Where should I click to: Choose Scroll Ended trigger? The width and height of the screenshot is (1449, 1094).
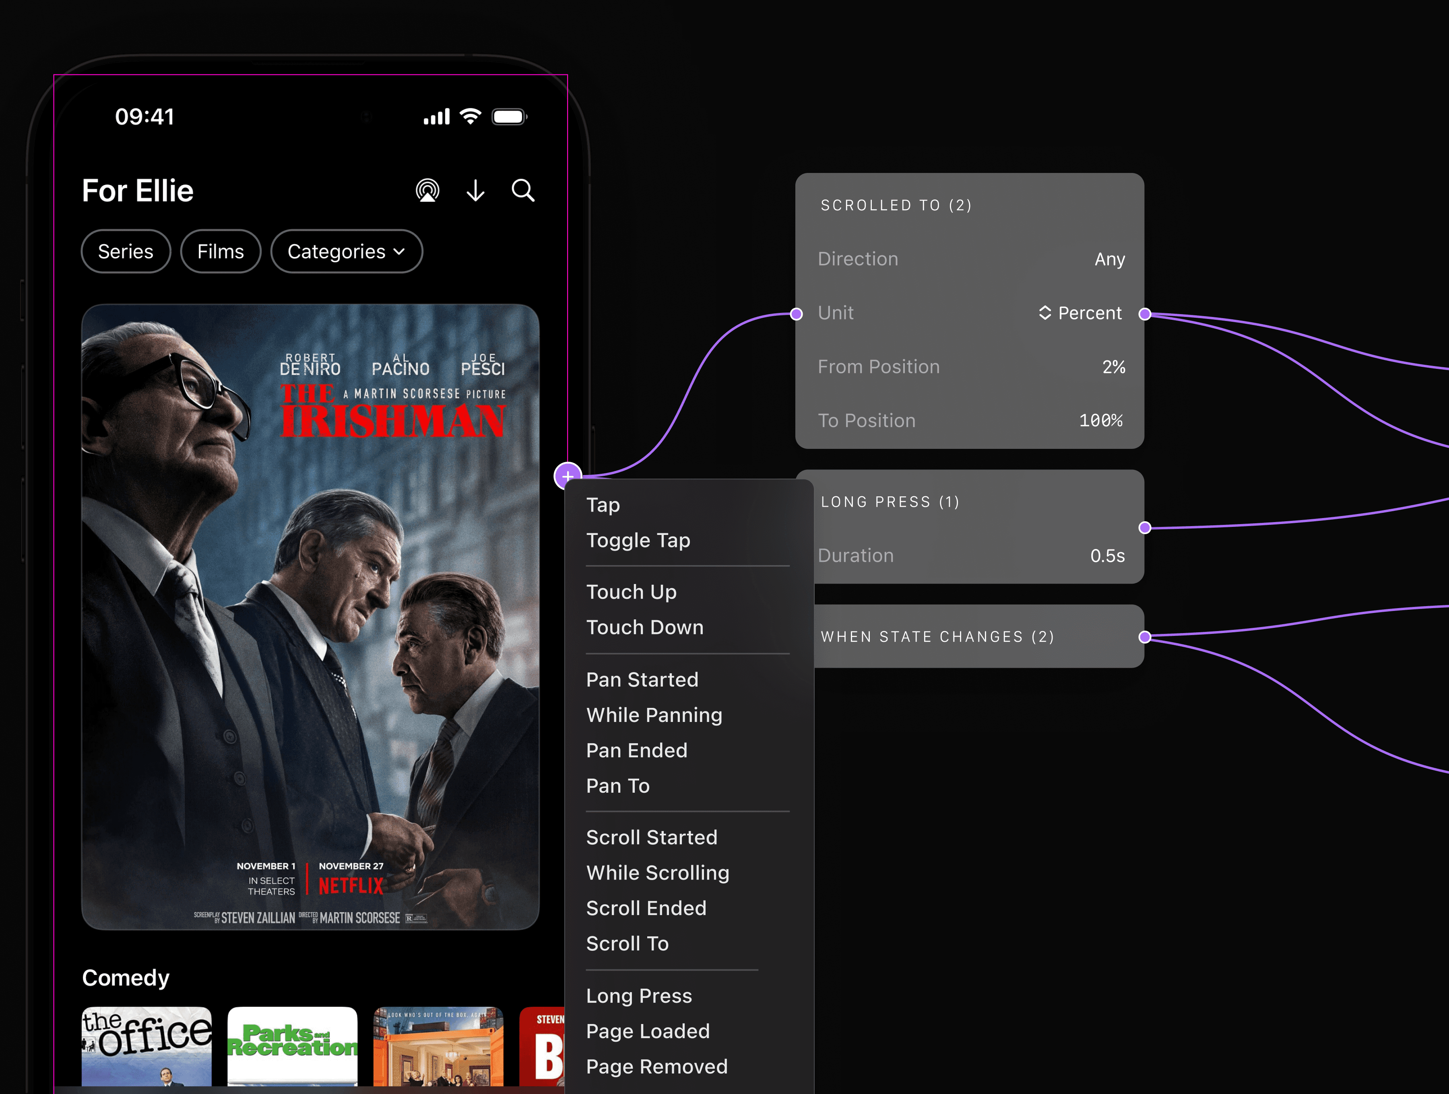click(x=646, y=908)
